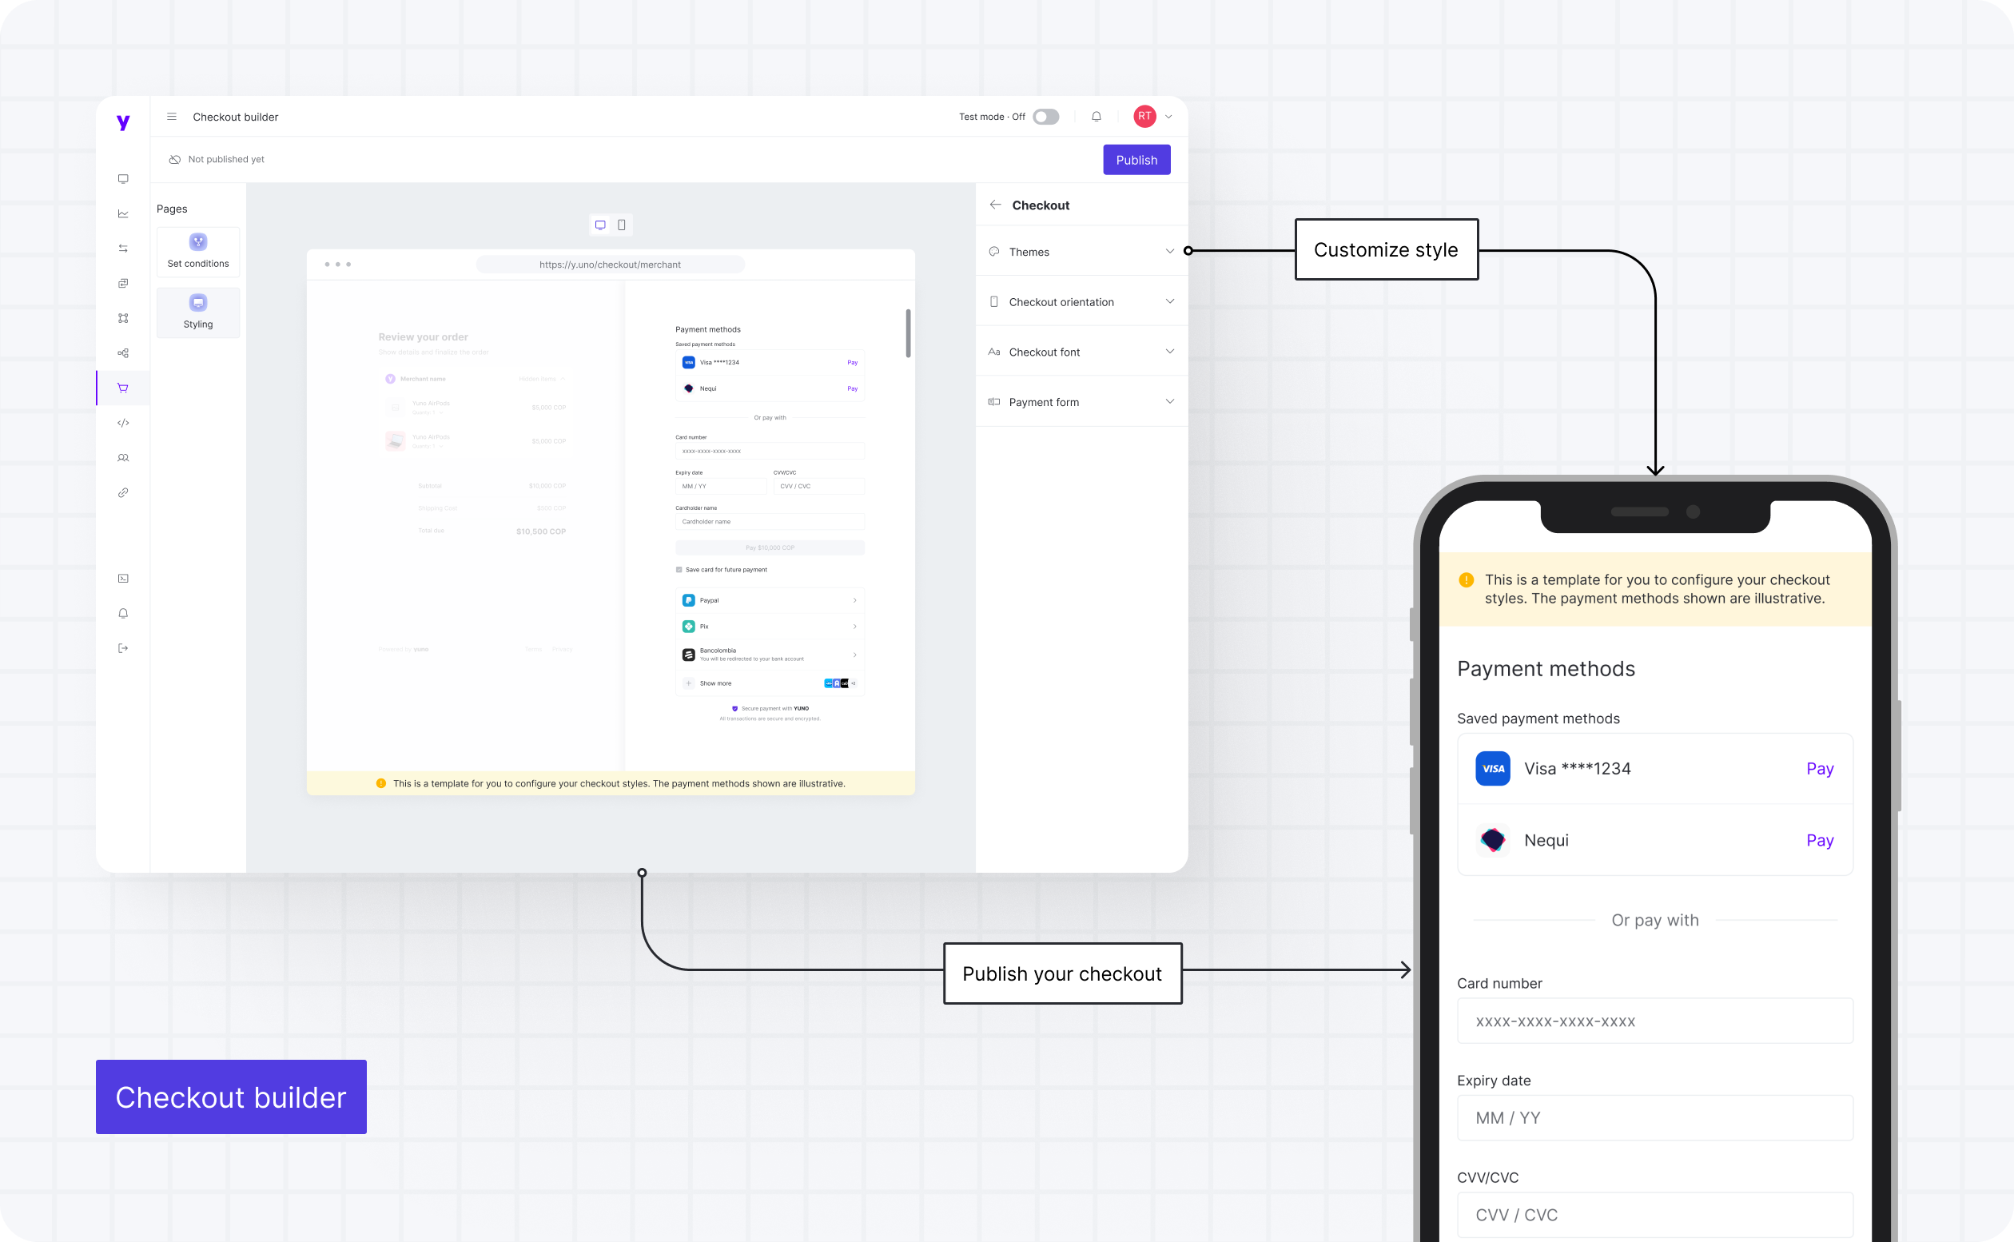Open the code brackets sidebar icon
This screenshot has width=2014, height=1242.
pyautogui.click(x=123, y=423)
